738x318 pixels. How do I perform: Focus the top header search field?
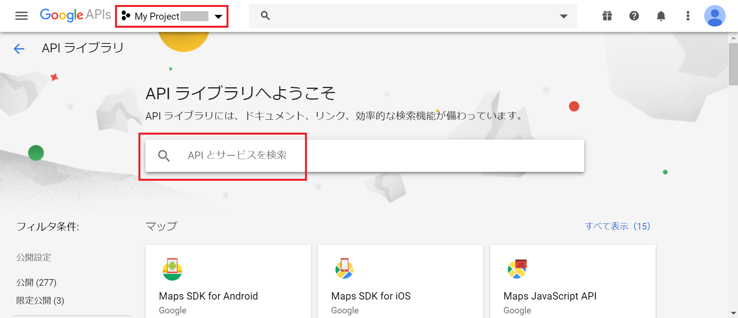(x=413, y=16)
